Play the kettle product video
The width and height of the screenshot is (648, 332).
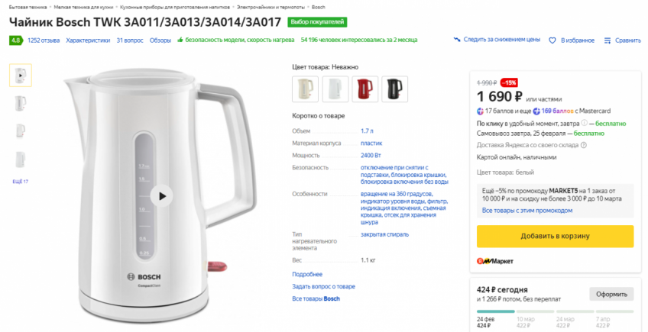162,195
